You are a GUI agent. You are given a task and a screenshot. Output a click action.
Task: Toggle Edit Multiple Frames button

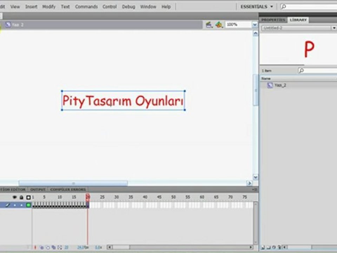pyautogui.click(x=54, y=248)
